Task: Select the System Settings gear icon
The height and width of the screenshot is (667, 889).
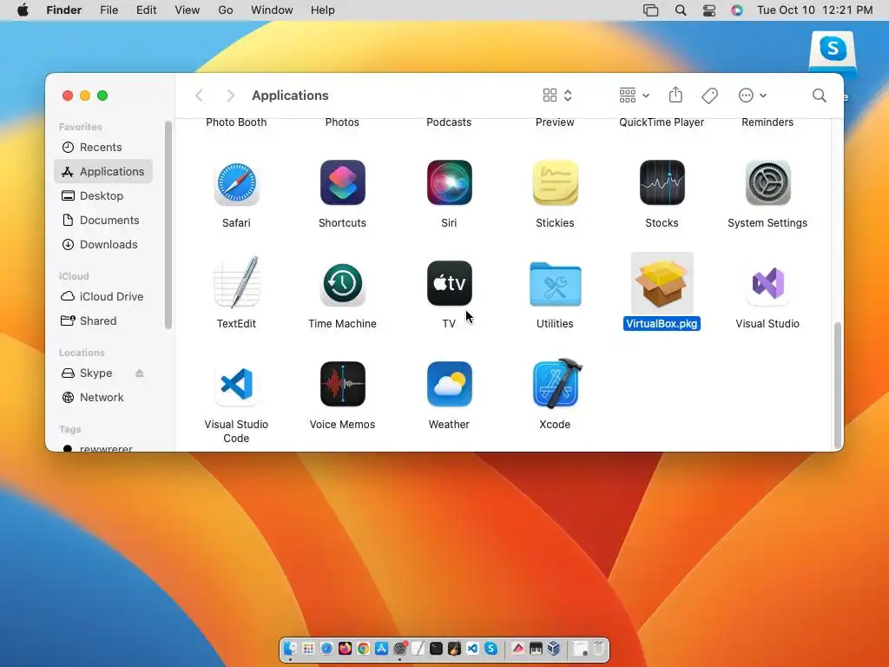Action: pyautogui.click(x=767, y=182)
